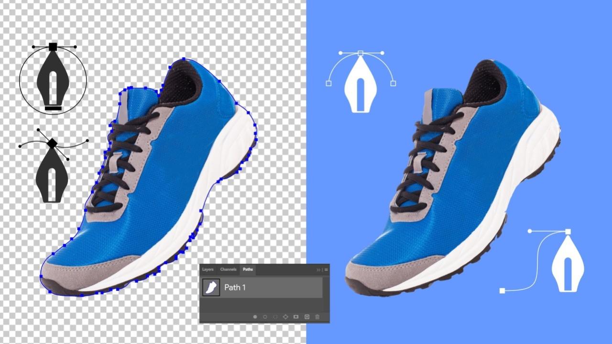612x344 pixels.
Task: Add a mask from the Paths panel
Action: (296, 317)
